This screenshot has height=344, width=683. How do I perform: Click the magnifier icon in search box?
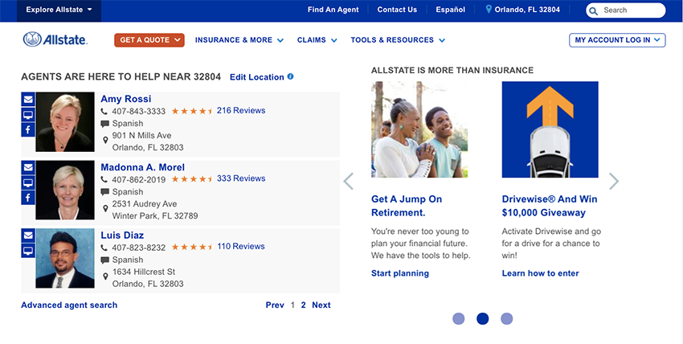coord(593,10)
